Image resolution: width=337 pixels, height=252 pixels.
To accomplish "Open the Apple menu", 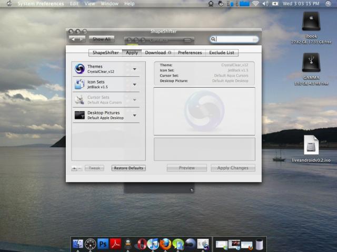I will click(9, 4).
